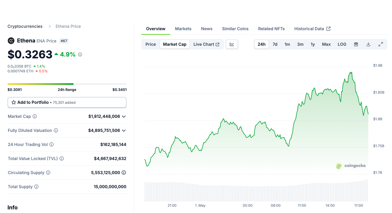Screen dimensions: 392x213
Task: Open the Historical Data tab
Action: tap(309, 29)
